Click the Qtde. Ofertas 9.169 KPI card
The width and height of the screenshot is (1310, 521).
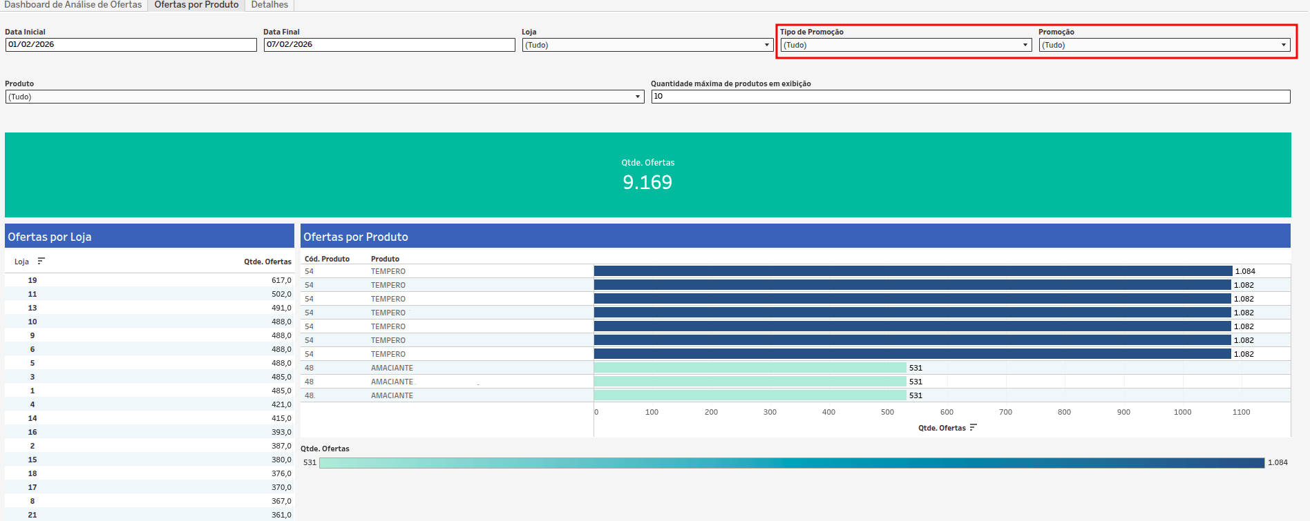tap(647, 175)
